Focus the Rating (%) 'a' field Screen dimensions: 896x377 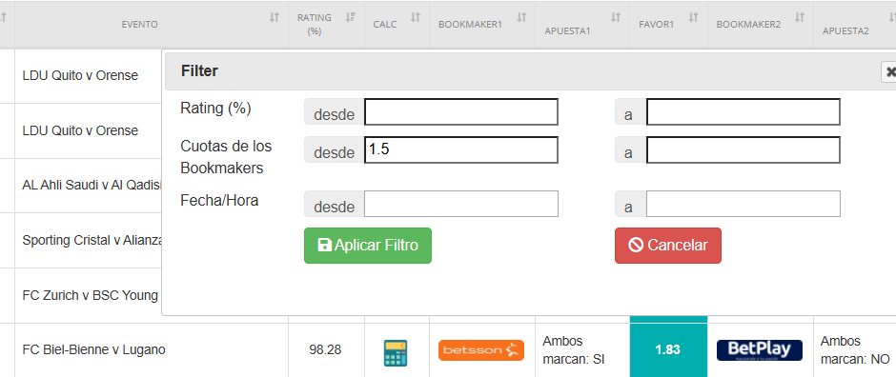tap(743, 111)
